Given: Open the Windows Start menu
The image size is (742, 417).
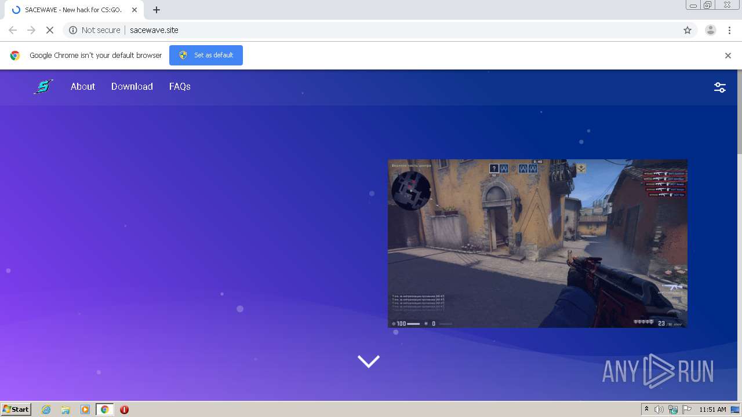Looking at the screenshot, I should pyautogui.click(x=16, y=409).
